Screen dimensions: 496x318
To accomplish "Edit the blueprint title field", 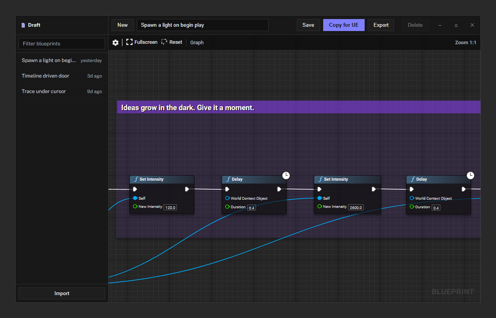I will pyautogui.click(x=202, y=25).
